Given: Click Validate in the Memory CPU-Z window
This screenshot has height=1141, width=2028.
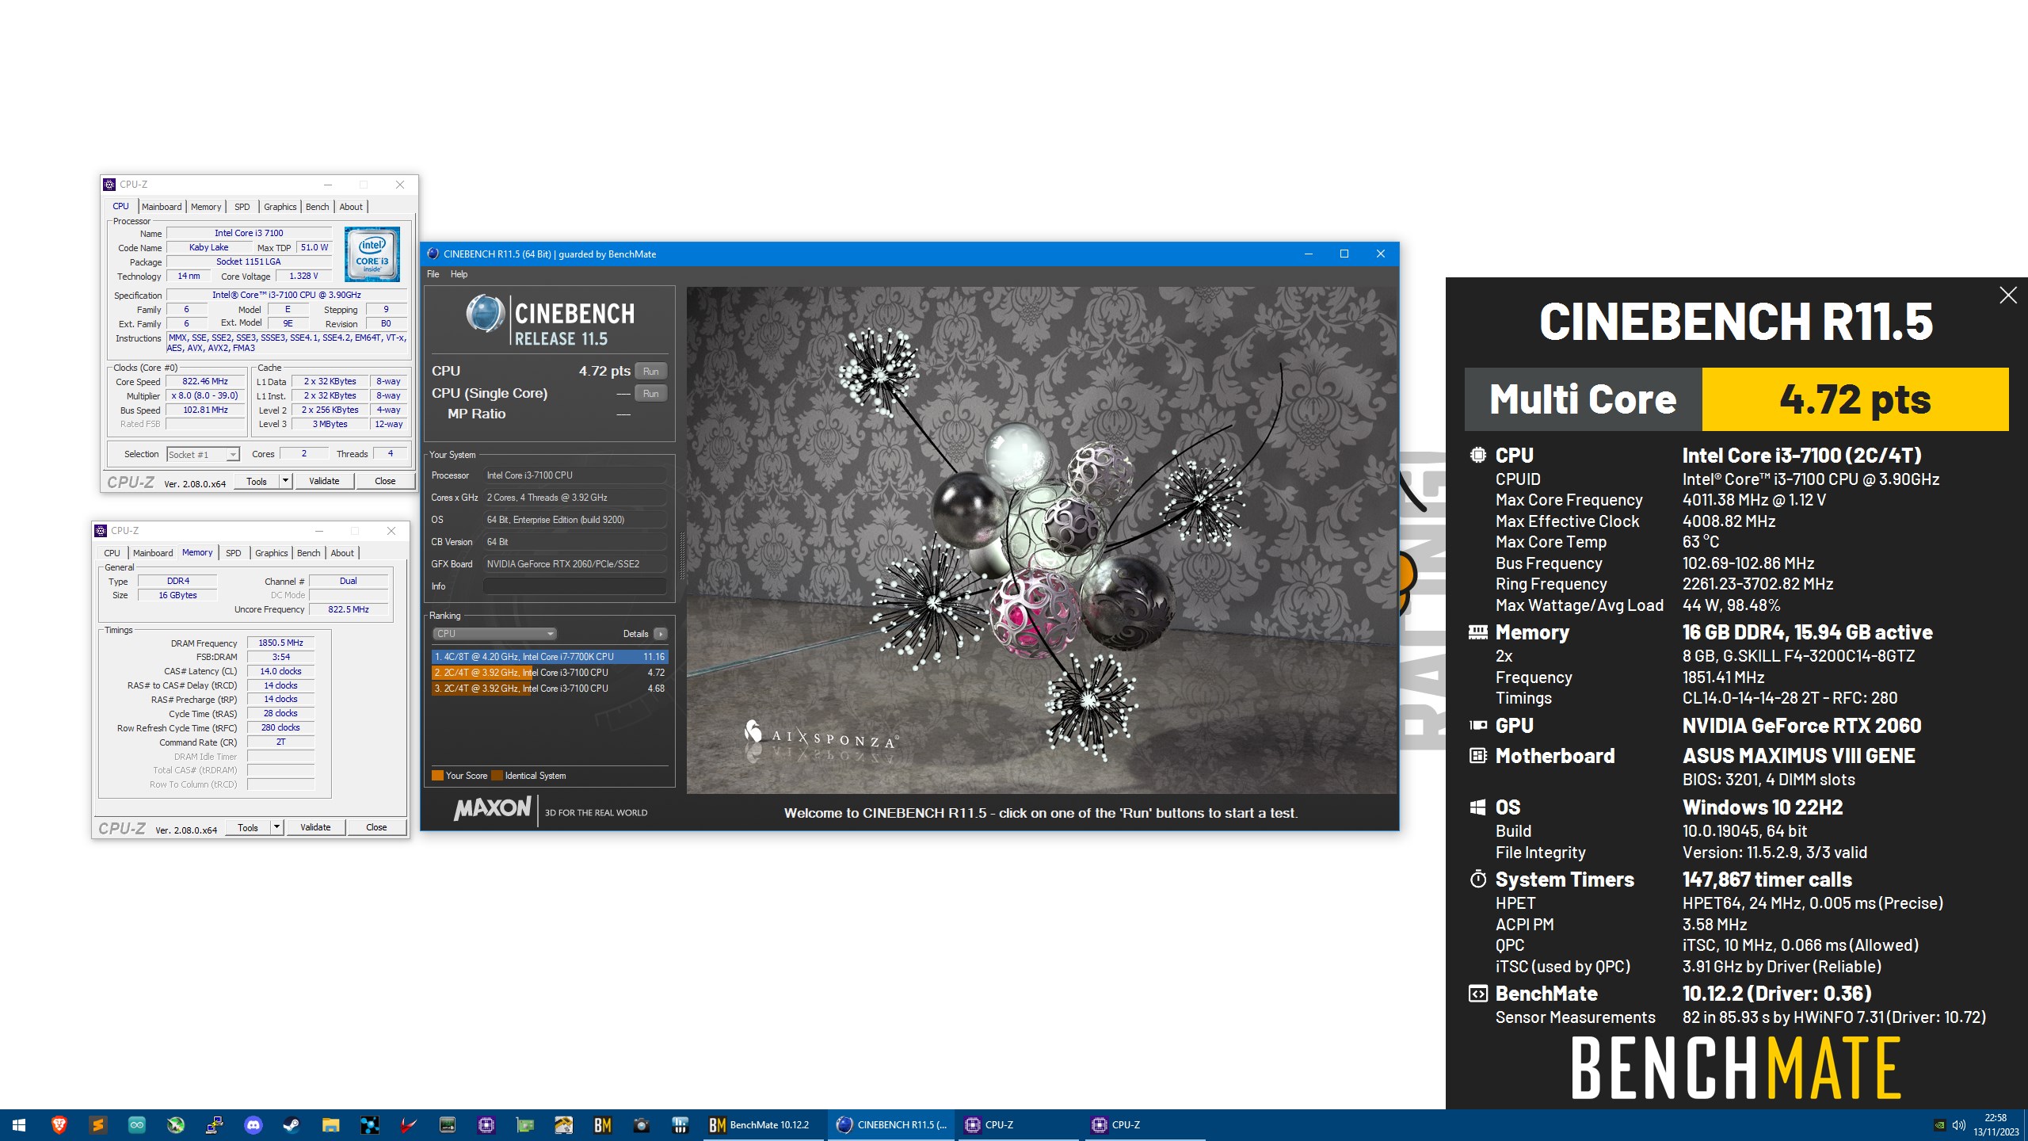Looking at the screenshot, I should click(315, 827).
